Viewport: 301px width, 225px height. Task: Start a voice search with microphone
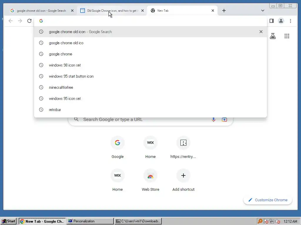[x=213, y=120]
